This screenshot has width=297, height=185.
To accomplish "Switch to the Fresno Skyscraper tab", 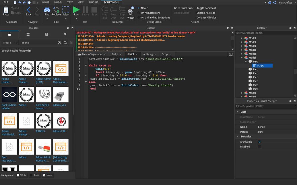I will point(92,54).
